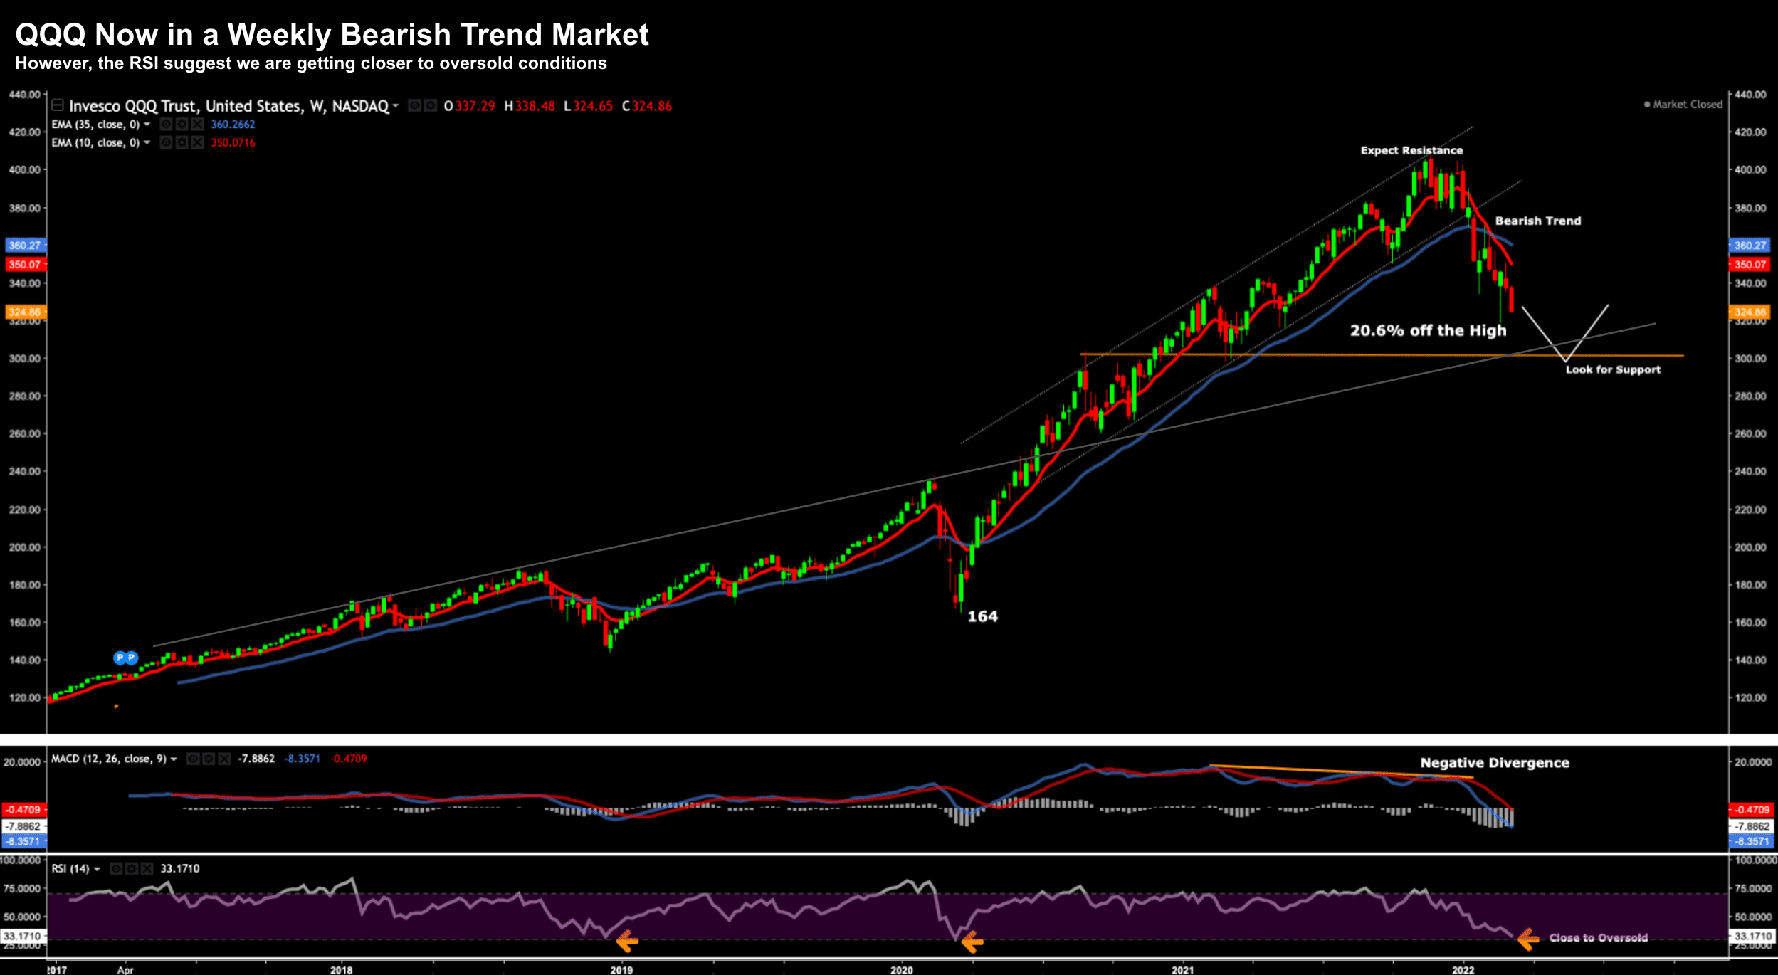Expand MACD (12, 26, close, 9) dropdown
The height and width of the screenshot is (975, 1778).
(x=174, y=759)
